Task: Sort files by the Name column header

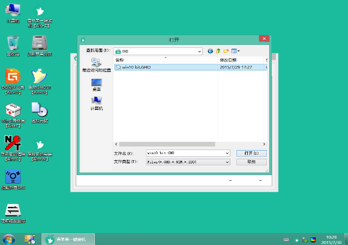Action: click(x=164, y=60)
